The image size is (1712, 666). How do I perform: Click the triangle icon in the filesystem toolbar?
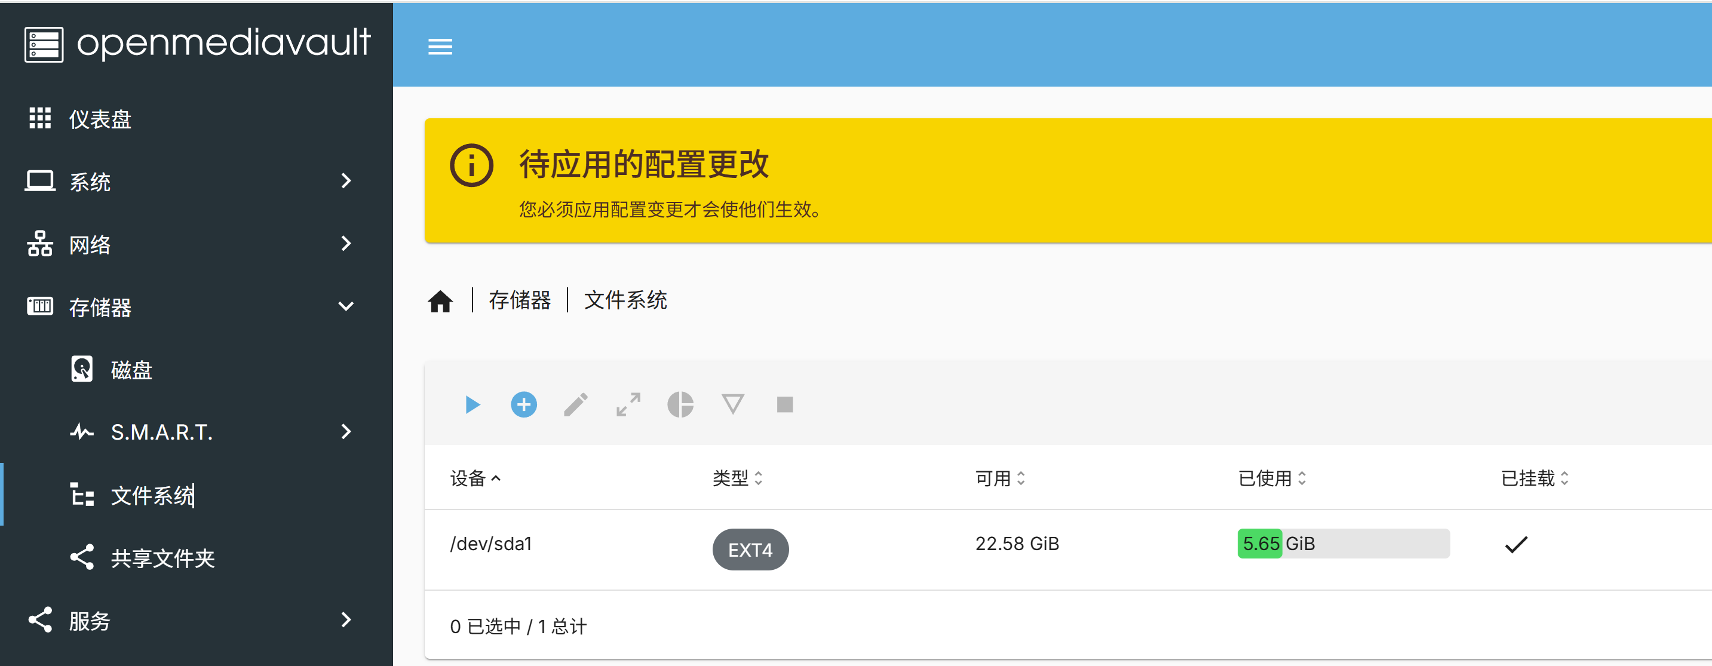pos(732,404)
